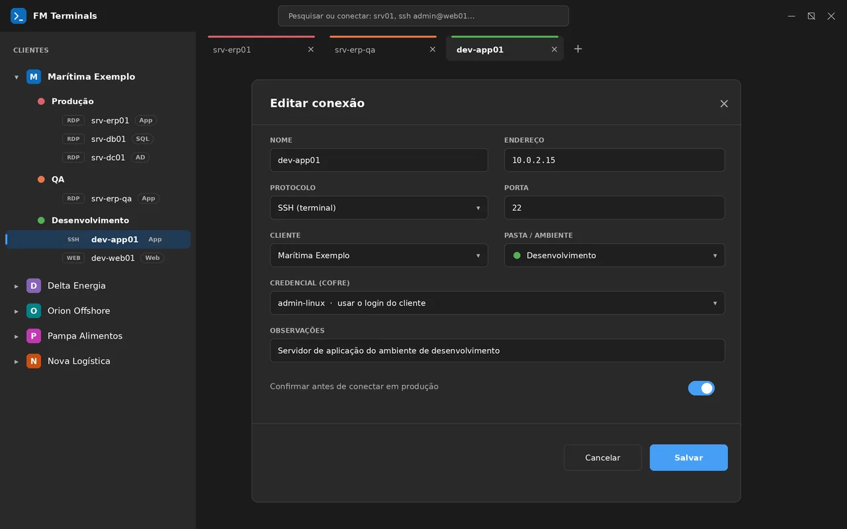This screenshot has height=529, width=847.
Task: Switch to the srv-erp01 tab
Action: (x=261, y=49)
